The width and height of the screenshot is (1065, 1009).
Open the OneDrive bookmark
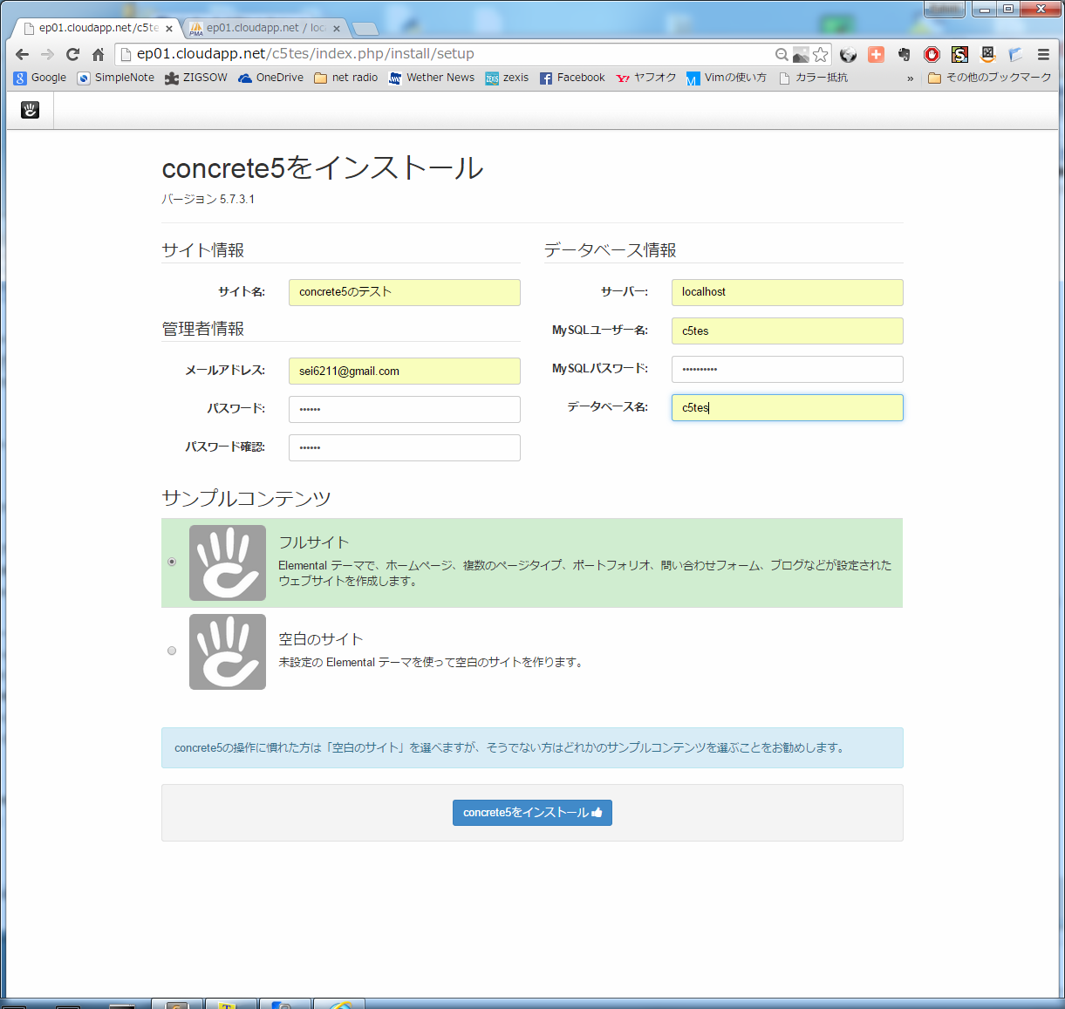[x=271, y=78]
